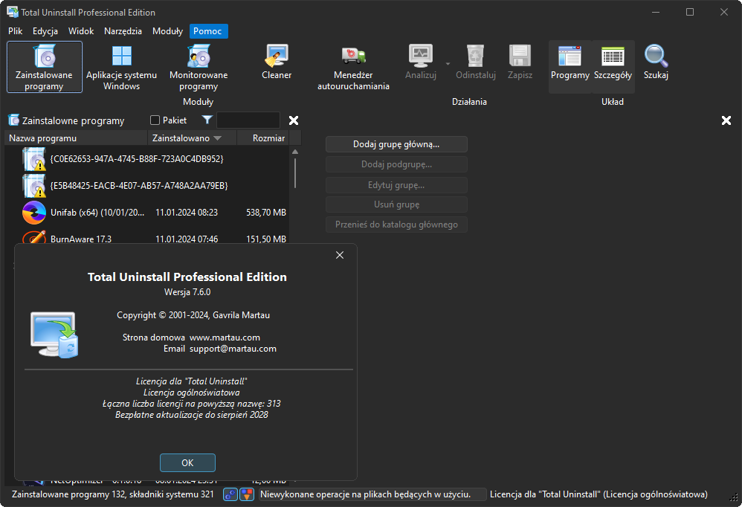Click Wersja 7.6.0 text

(187, 292)
